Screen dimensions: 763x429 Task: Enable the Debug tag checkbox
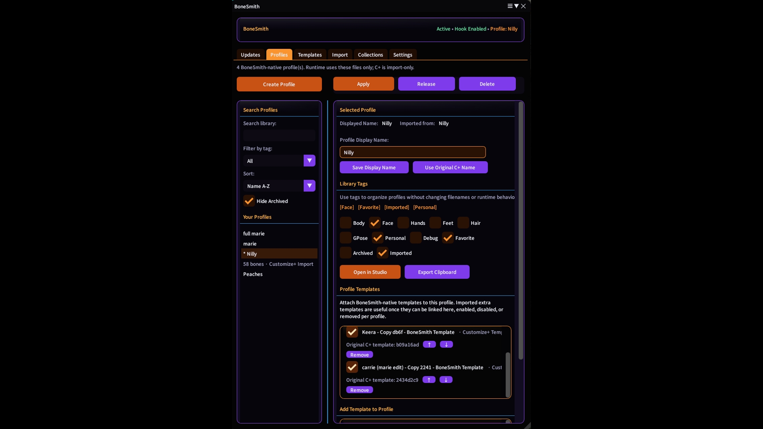tap(416, 238)
